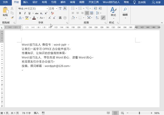Collapse the ribbon using the chevron
The height and width of the screenshot is (115, 164).
162,23
